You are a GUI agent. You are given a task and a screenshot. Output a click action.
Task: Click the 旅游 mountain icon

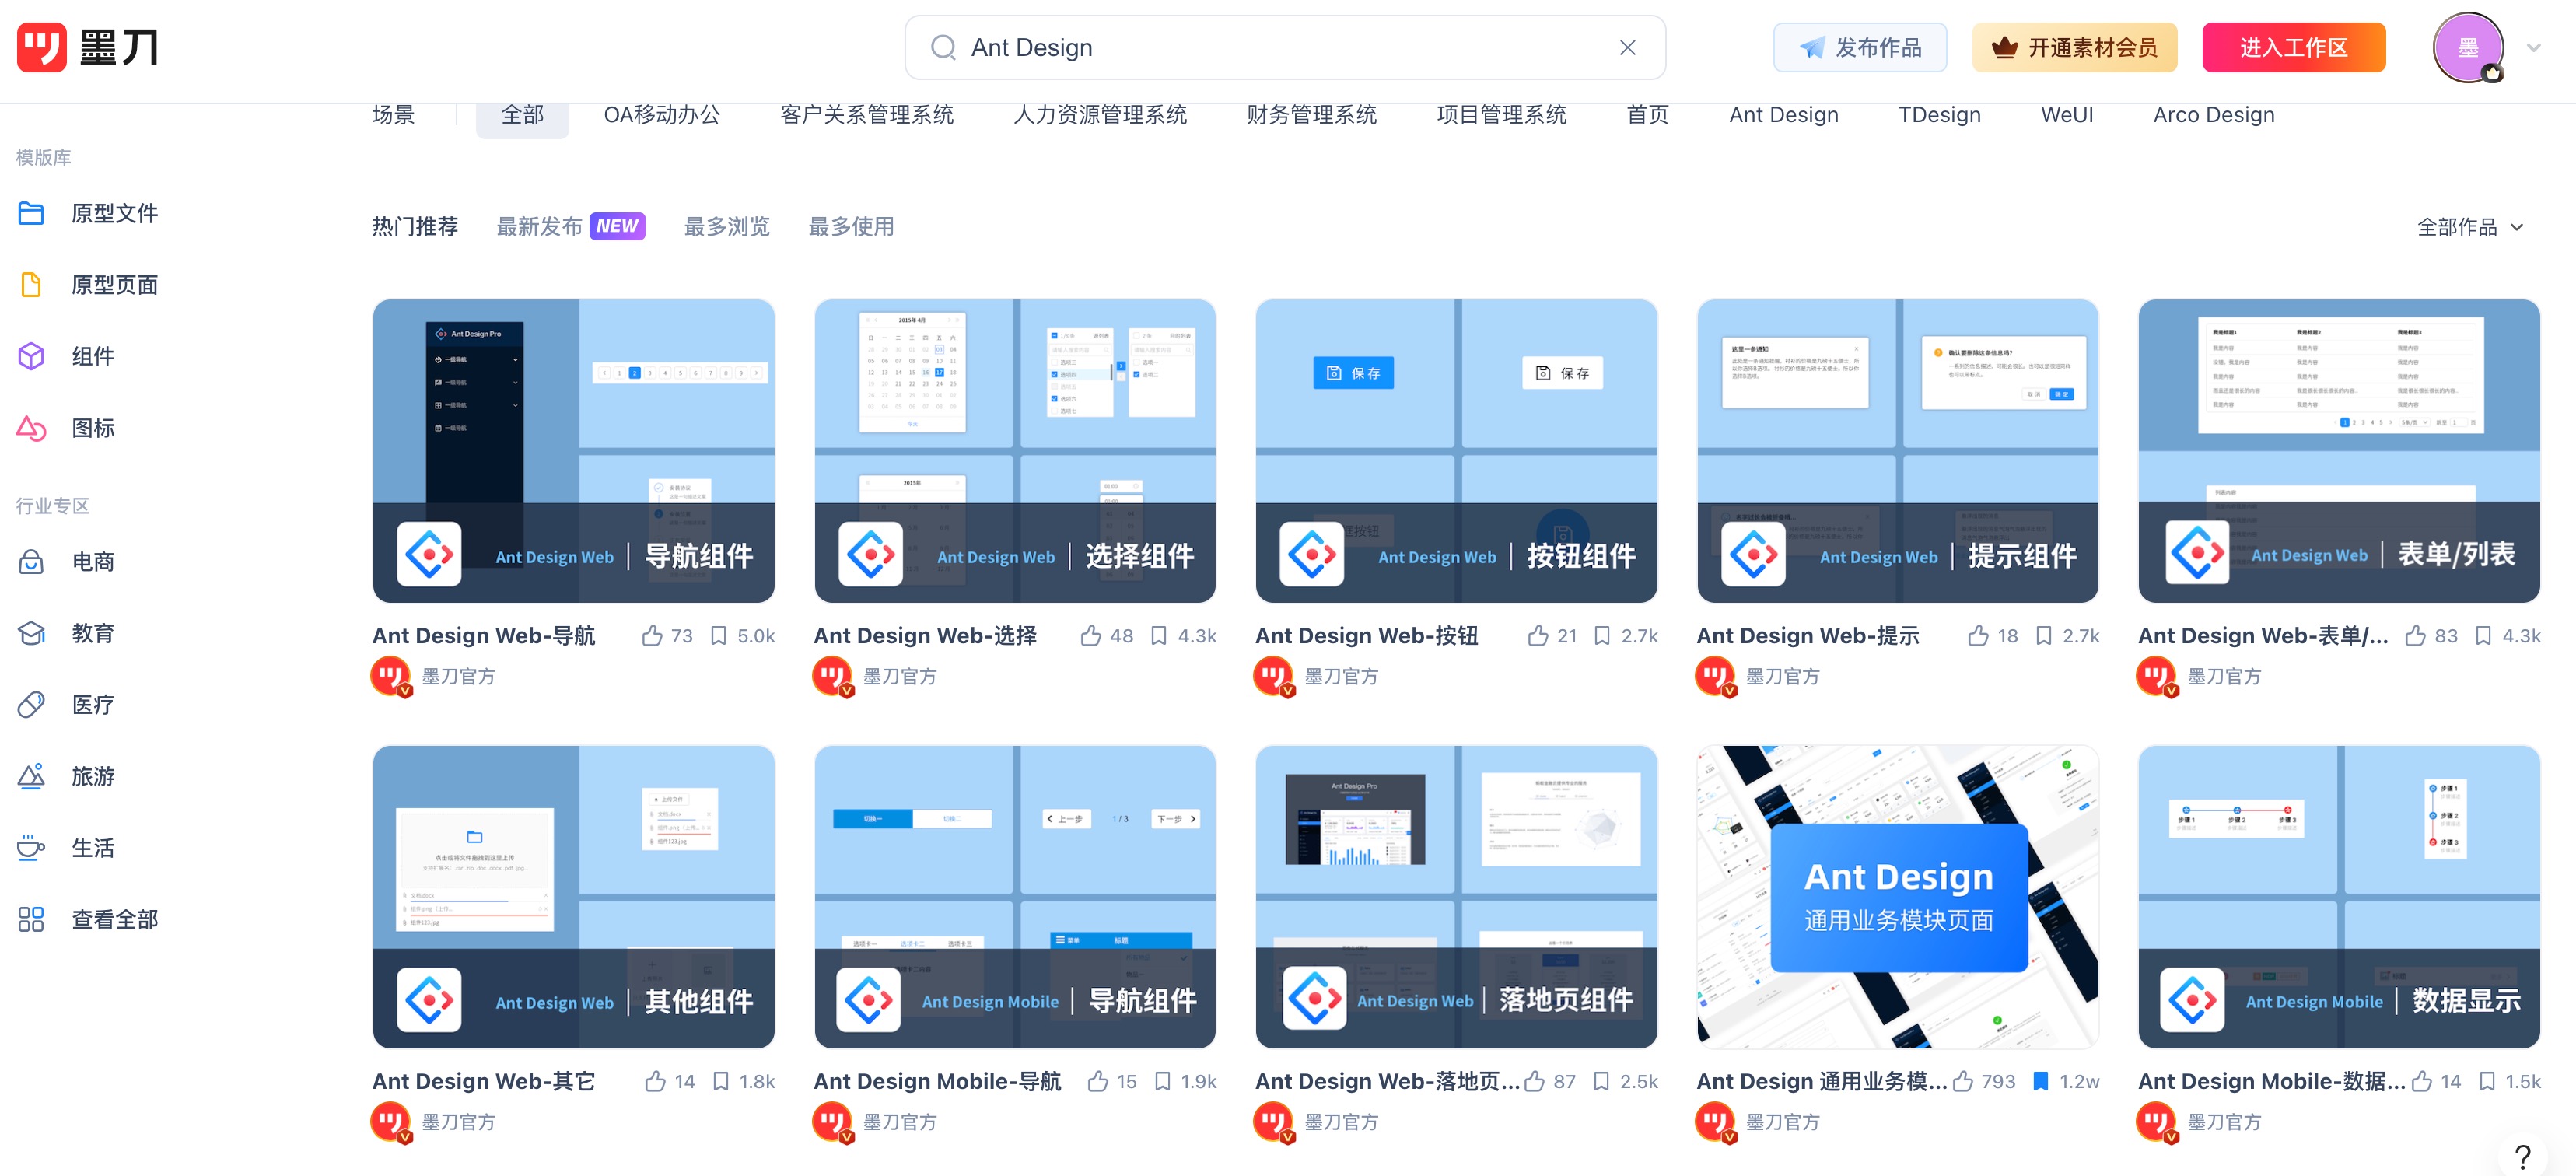click(x=31, y=776)
